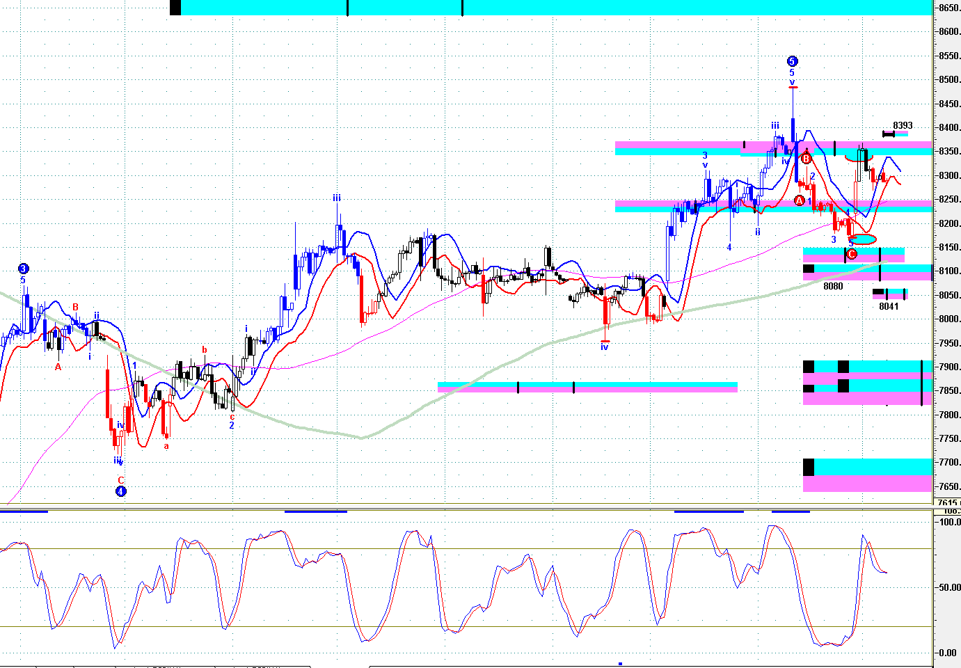This screenshot has height=668, width=961.
Task: Click the 7800 price axis label
Action: [x=949, y=415]
